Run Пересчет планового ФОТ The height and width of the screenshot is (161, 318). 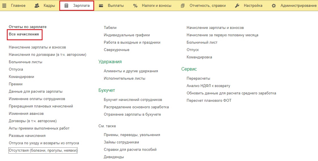click(209, 100)
